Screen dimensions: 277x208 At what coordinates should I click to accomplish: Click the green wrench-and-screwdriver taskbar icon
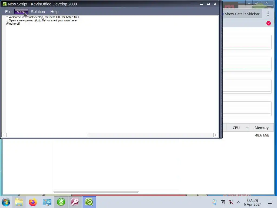61,202
